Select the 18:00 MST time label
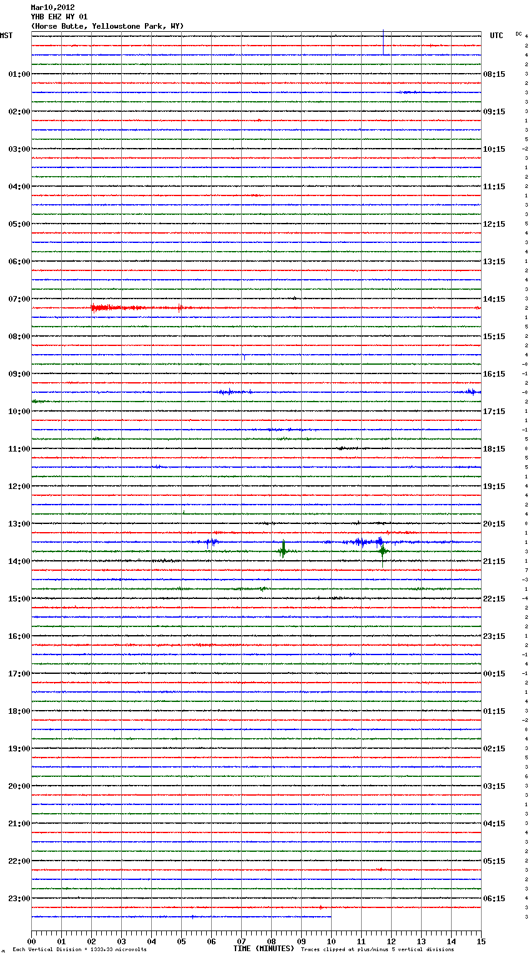 tap(19, 711)
